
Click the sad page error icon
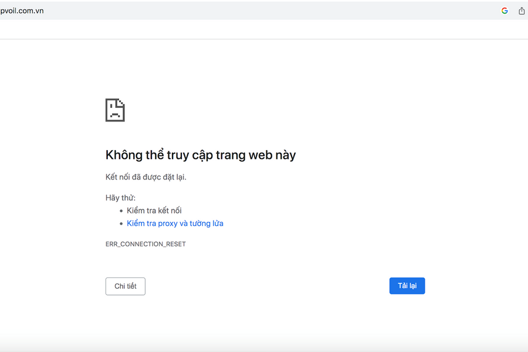pos(115,110)
